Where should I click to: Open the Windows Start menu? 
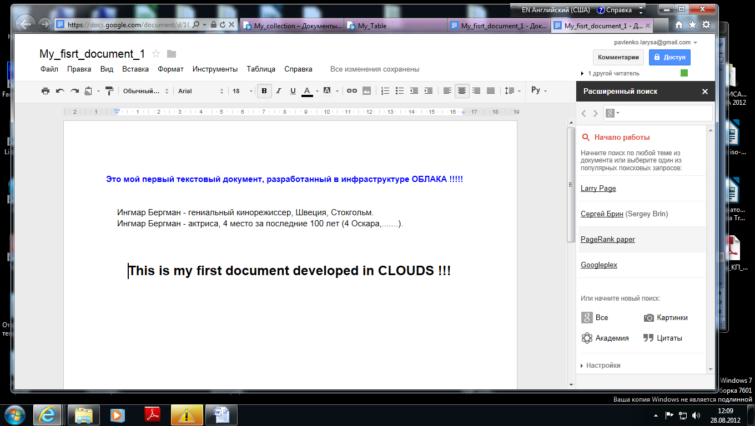tap(15, 414)
